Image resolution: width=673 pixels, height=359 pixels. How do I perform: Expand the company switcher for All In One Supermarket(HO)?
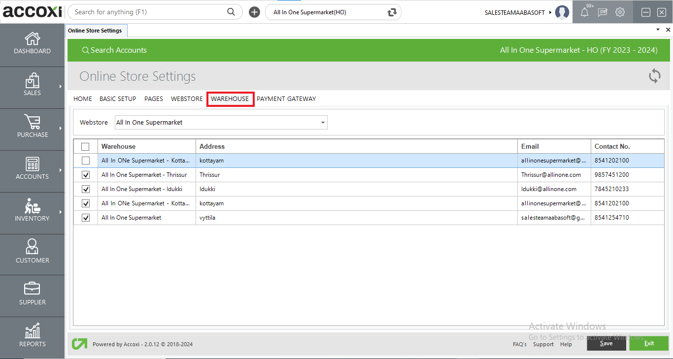pyautogui.click(x=391, y=12)
